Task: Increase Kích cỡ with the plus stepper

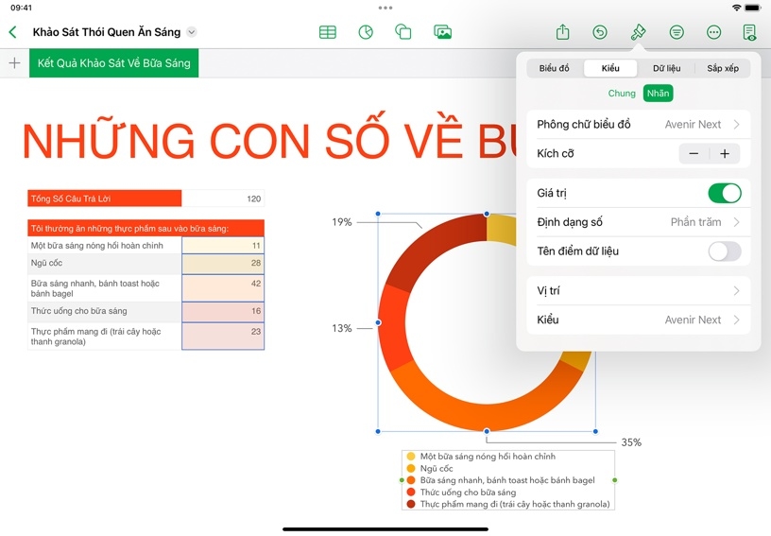Action: (725, 153)
